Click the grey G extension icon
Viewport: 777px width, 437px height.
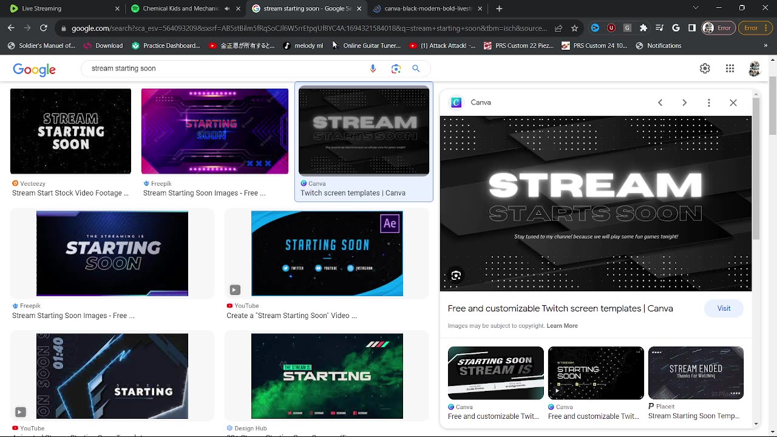click(627, 28)
